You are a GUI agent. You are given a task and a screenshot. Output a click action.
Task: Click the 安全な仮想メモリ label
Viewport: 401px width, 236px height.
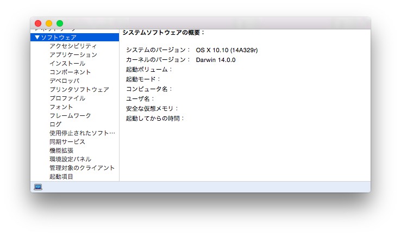(x=152, y=109)
